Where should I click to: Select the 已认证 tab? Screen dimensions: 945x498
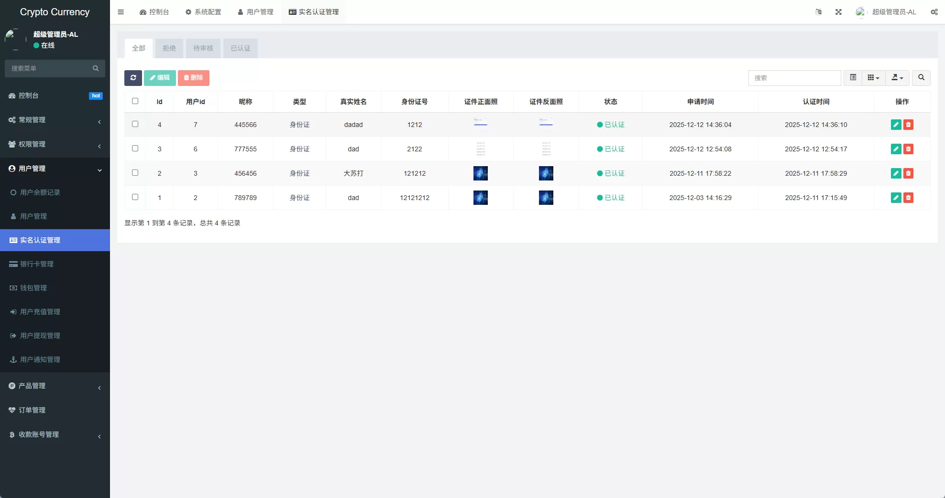[x=240, y=48]
